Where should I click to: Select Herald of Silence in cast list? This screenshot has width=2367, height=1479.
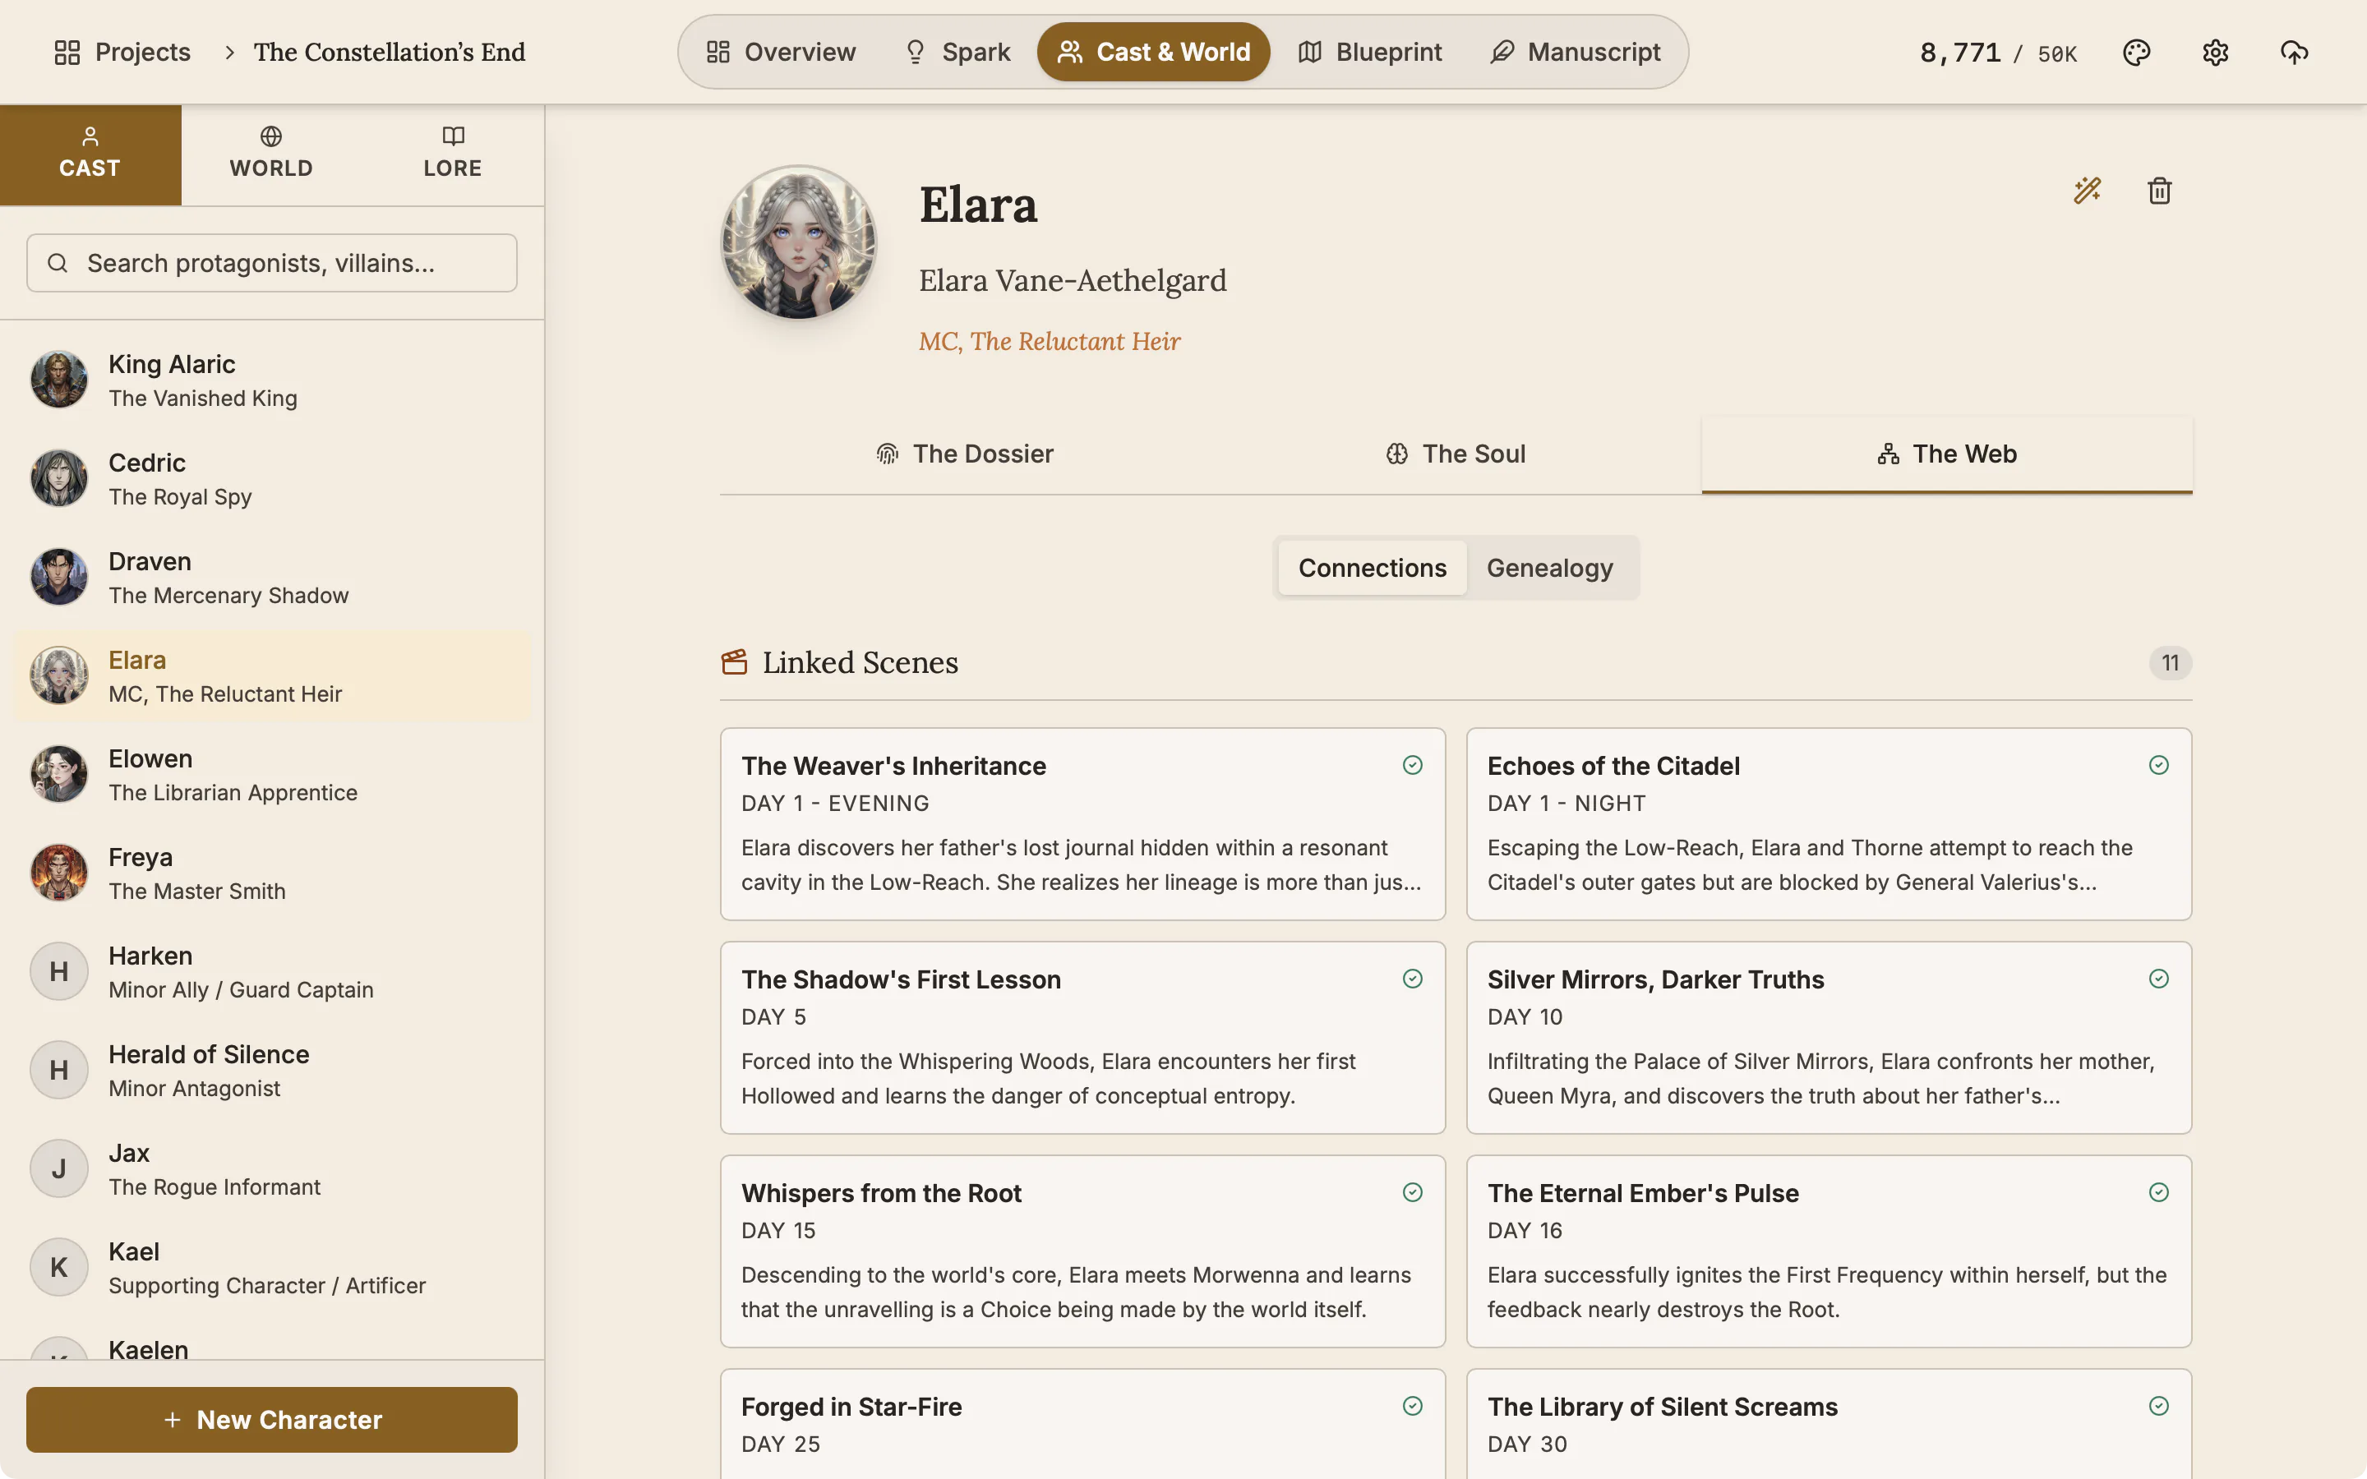coord(272,1070)
